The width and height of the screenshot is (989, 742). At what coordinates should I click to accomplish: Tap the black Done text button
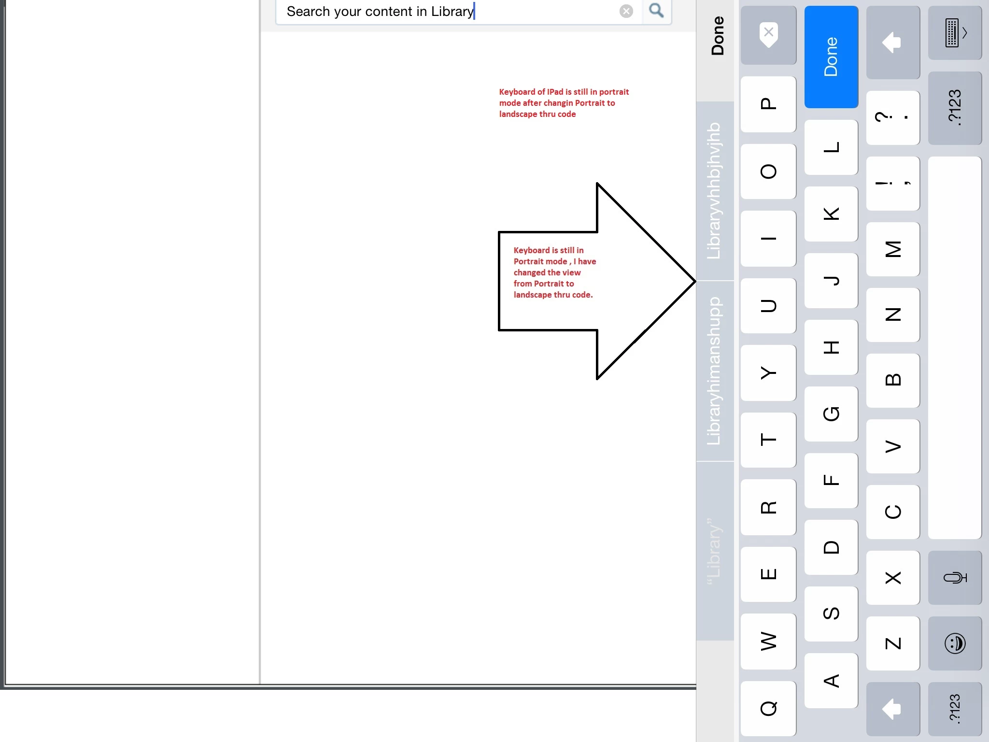click(x=717, y=36)
